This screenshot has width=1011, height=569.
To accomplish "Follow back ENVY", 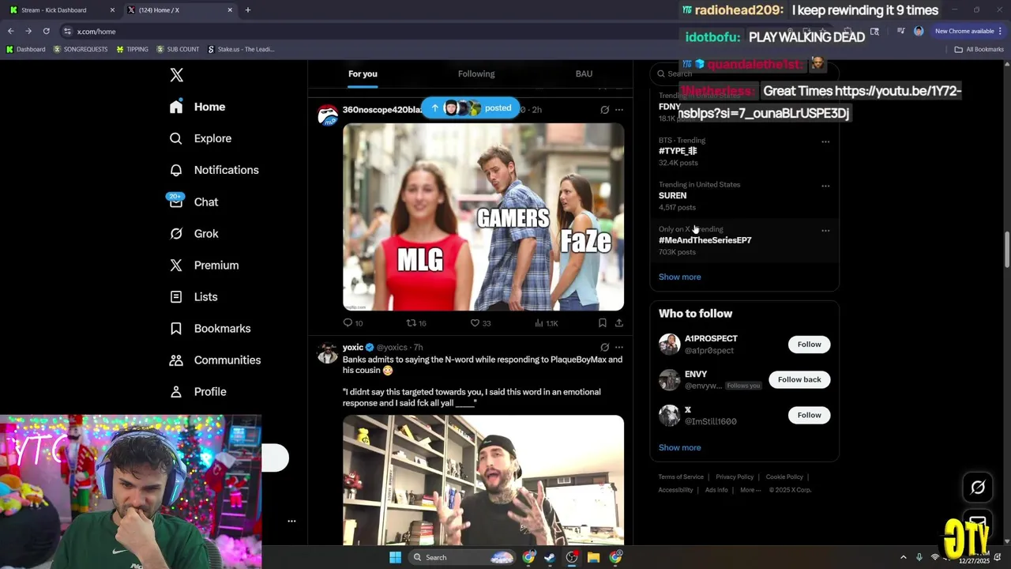I will pyautogui.click(x=799, y=379).
